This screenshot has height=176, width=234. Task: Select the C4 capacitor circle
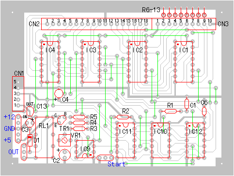coord(59,93)
